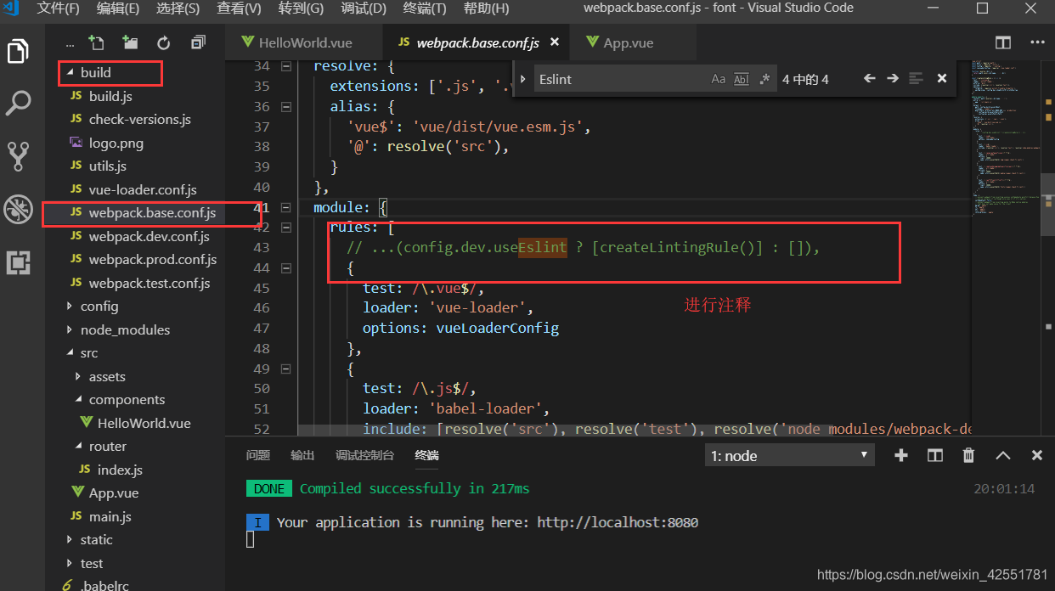Open the 选择(S) menu
The height and width of the screenshot is (591, 1055).
(x=178, y=8)
